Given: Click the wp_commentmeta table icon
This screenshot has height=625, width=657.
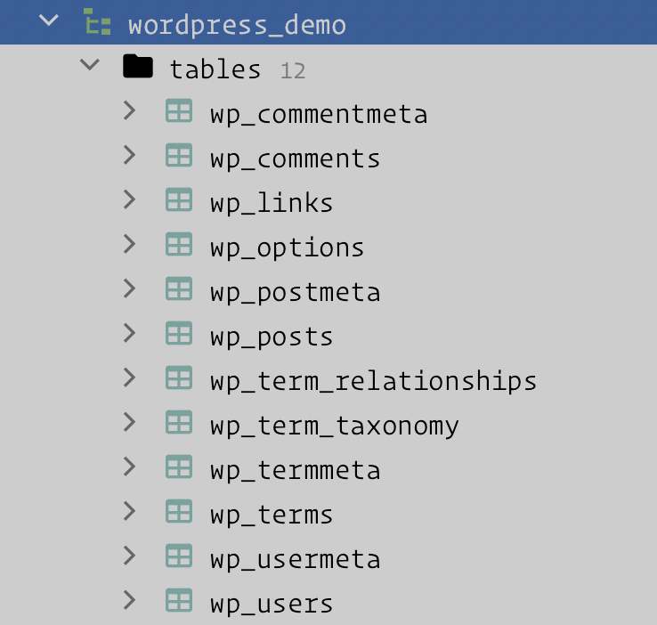Looking at the screenshot, I should click(x=179, y=111).
